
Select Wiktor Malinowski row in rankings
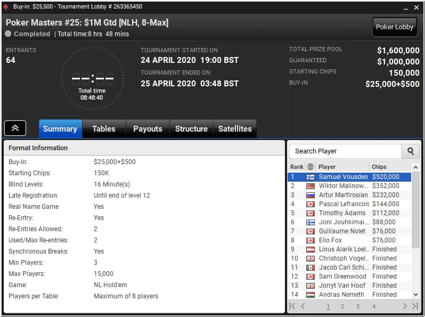(x=349, y=186)
